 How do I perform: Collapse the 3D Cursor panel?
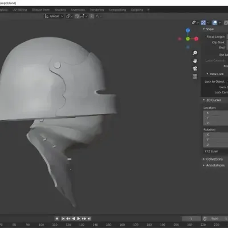point(213,100)
